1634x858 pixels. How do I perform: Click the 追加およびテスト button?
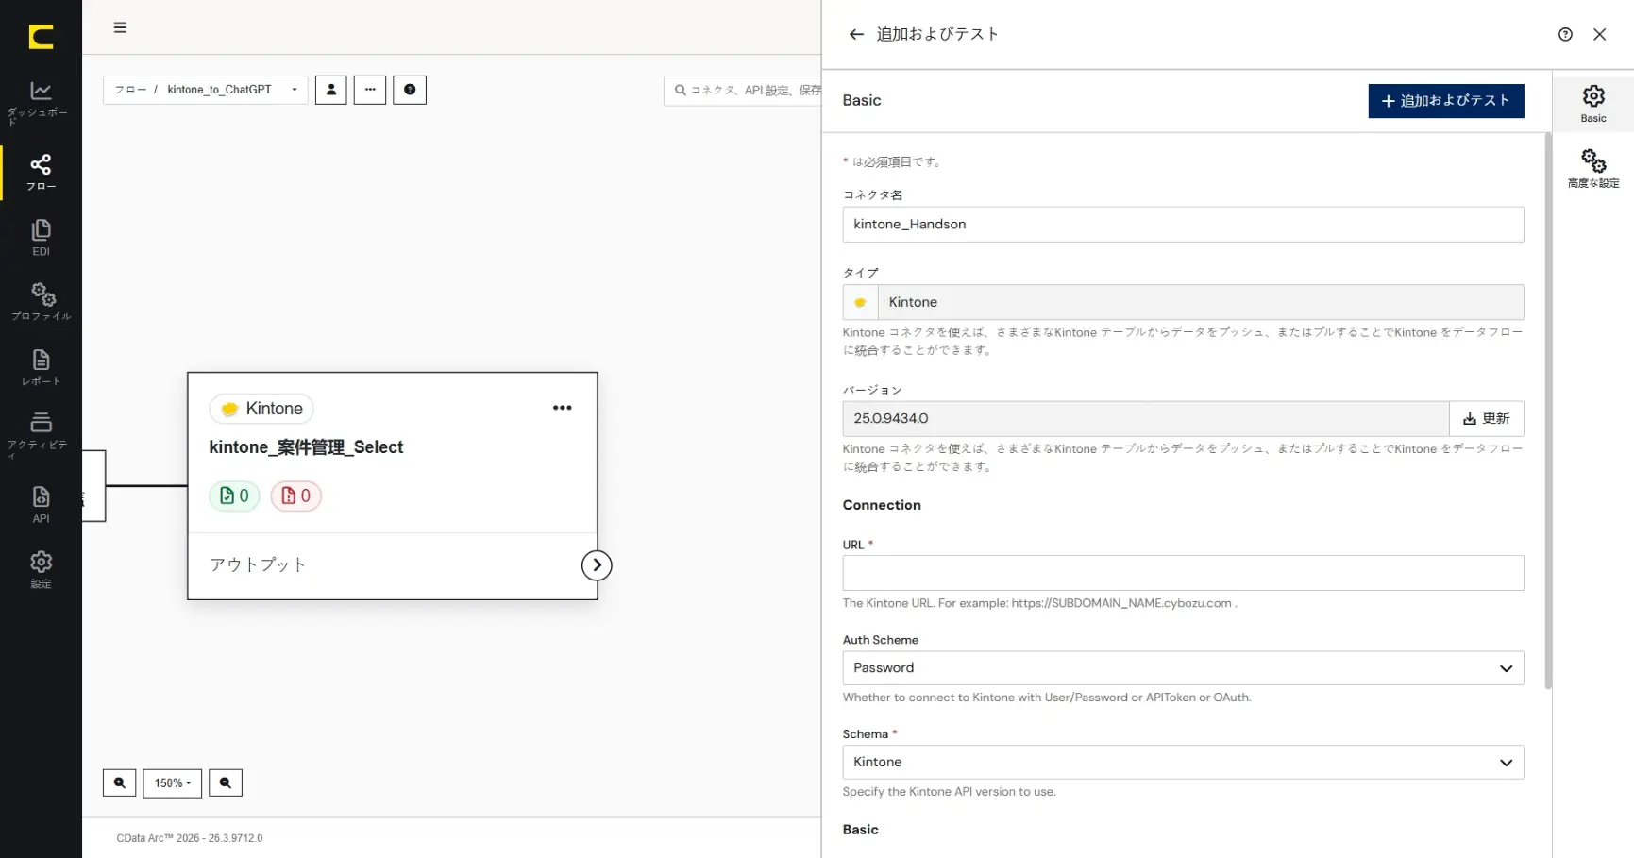tap(1446, 101)
